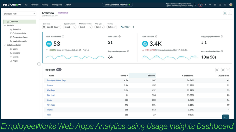Open Users under Data Foundation
This screenshot has height=132, width=236.
point(15,49)
